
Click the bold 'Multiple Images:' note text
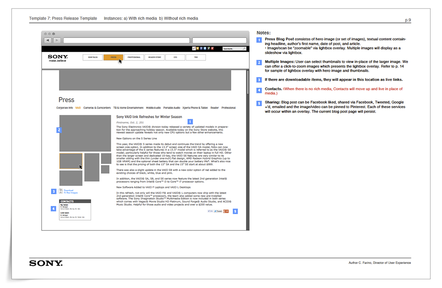[x=280, y=62]
